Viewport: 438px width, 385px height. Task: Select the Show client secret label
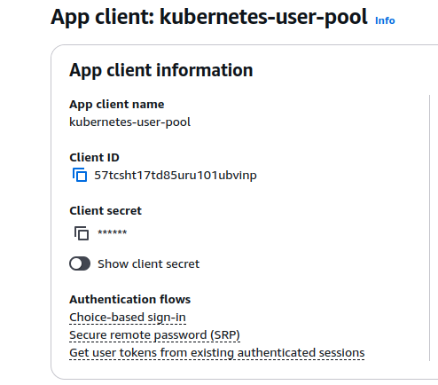149,263
